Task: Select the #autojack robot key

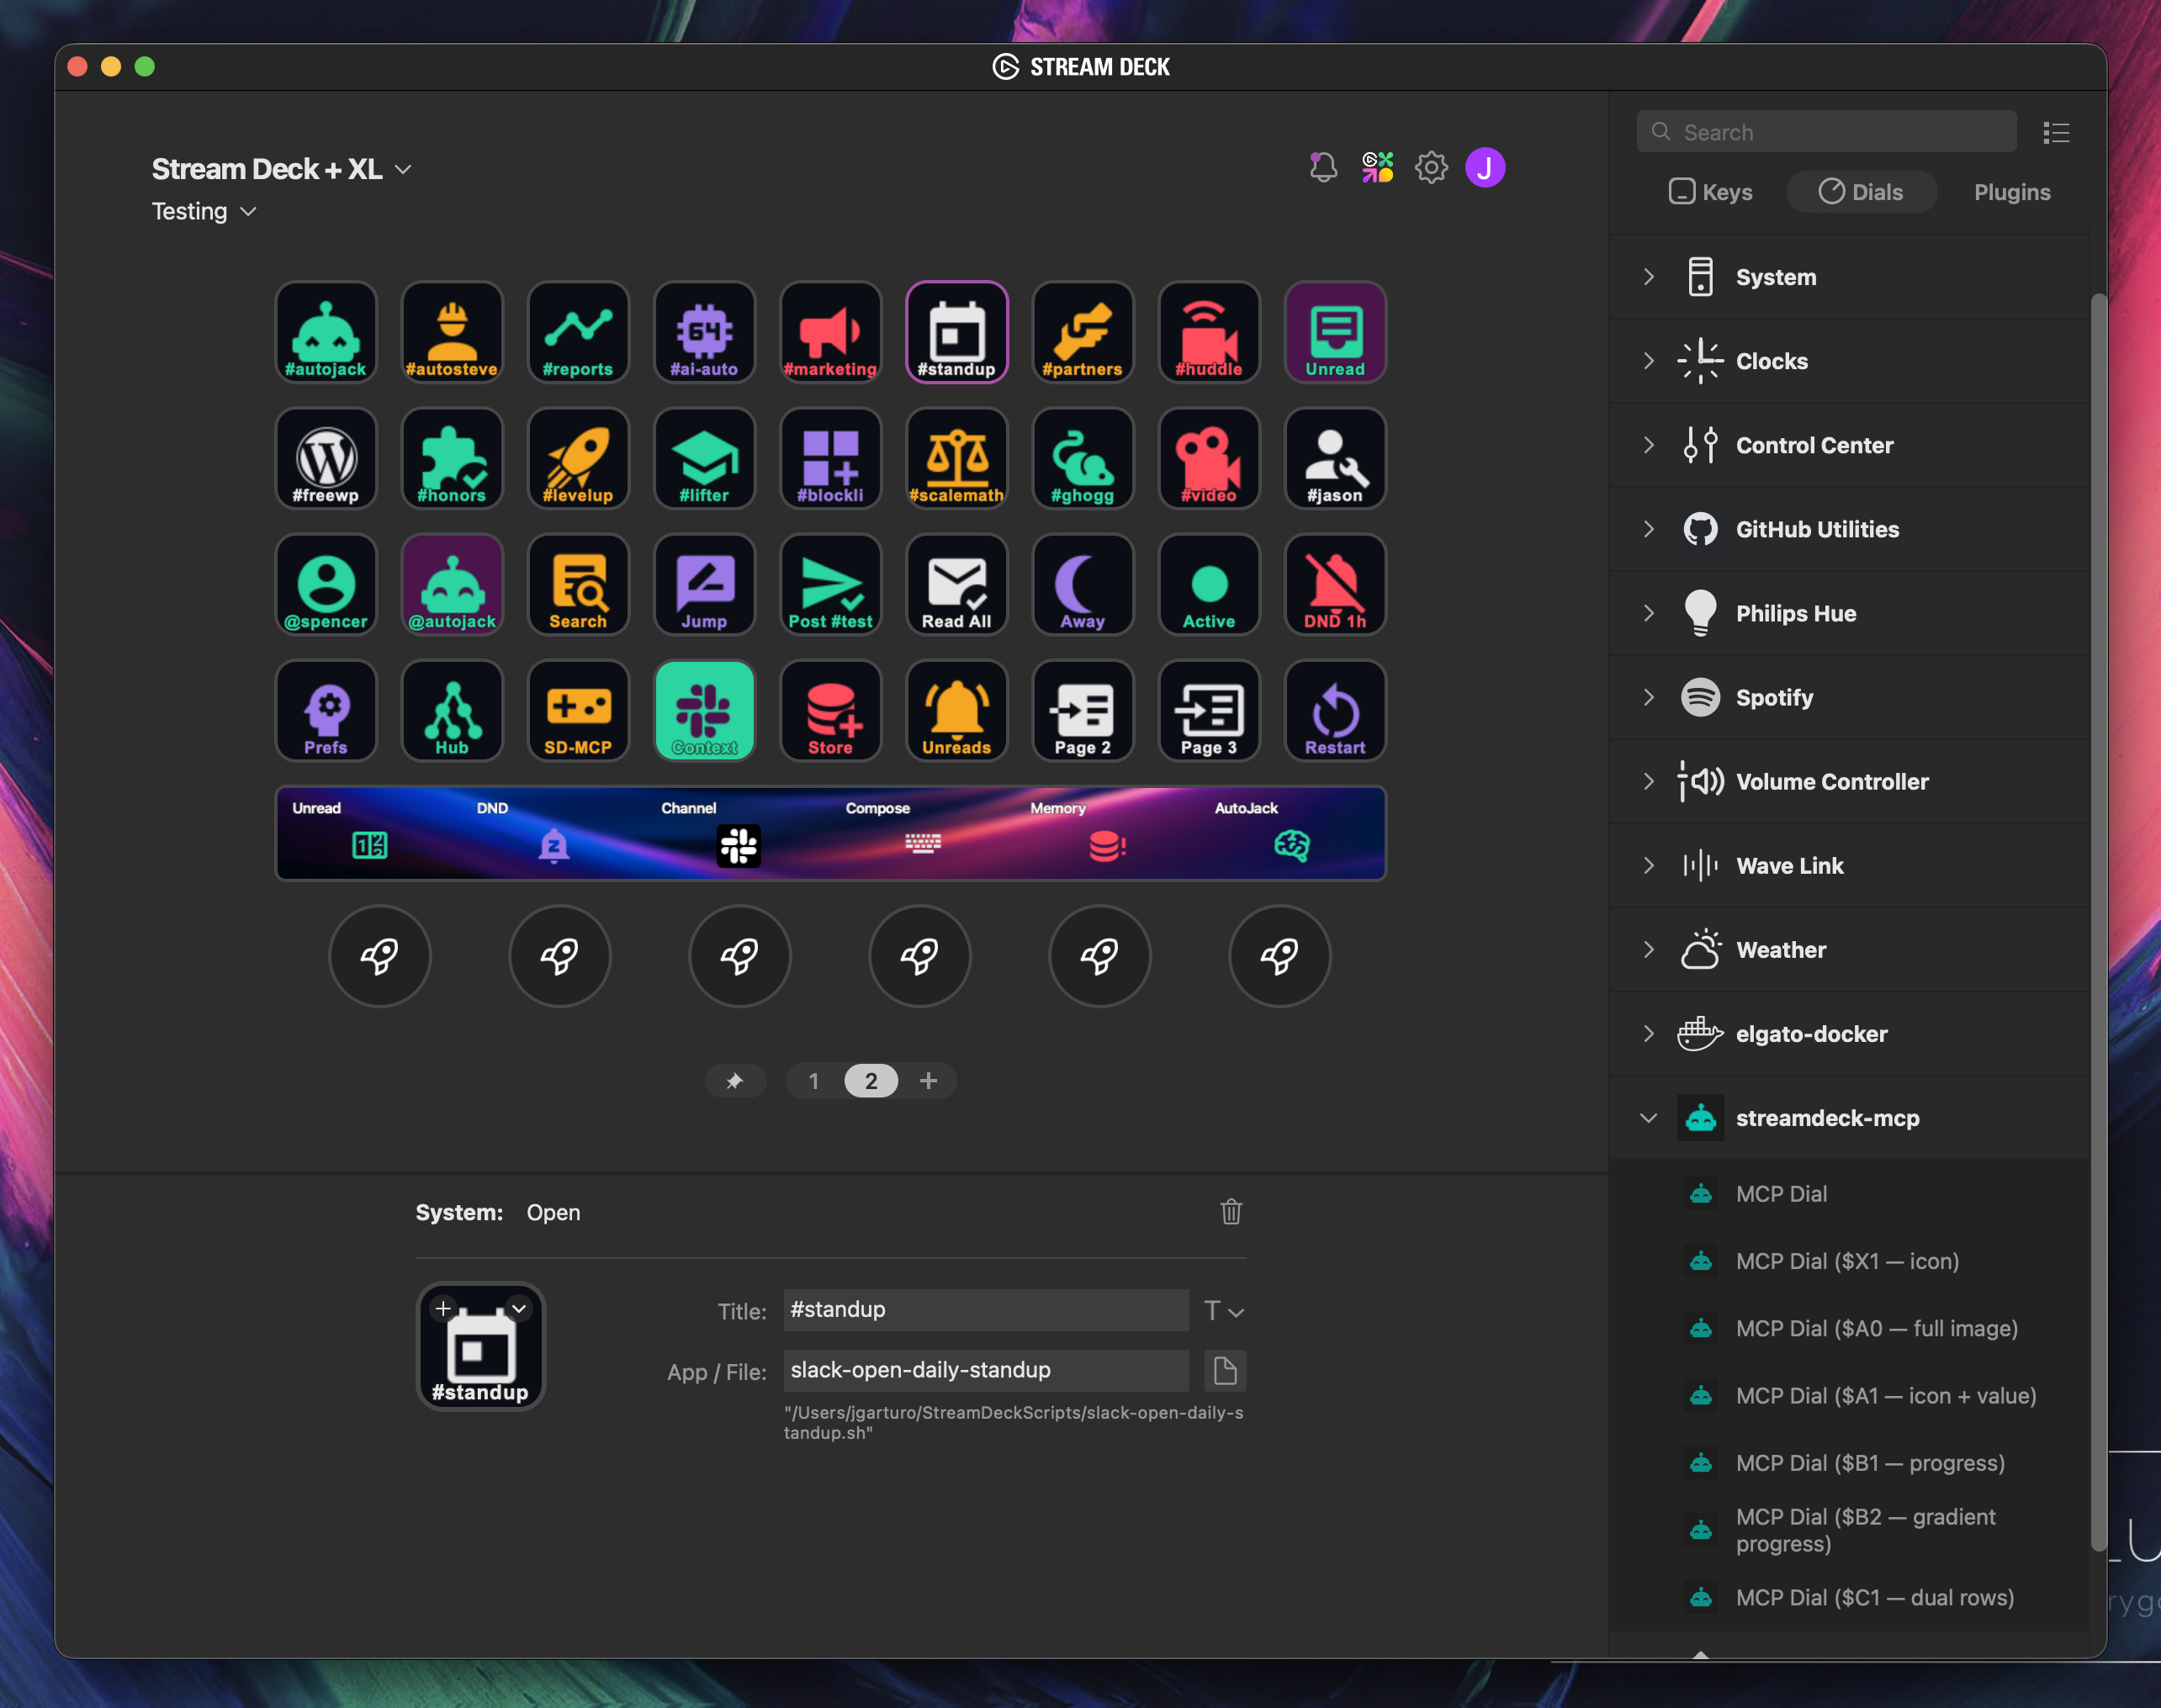Action: 326,332
